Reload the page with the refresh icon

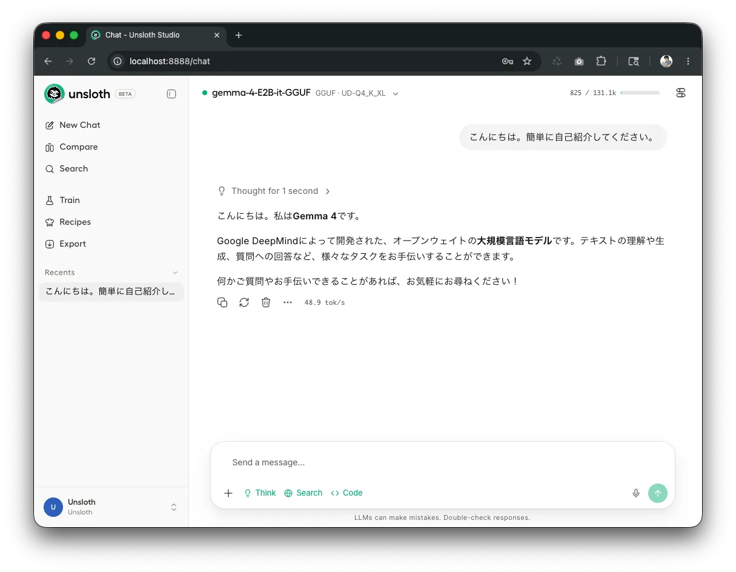pos(91,61)
